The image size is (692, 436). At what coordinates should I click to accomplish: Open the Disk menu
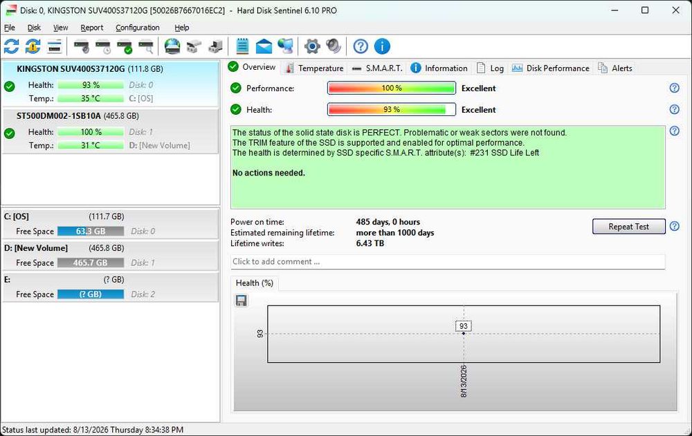click(x=34, y=28)
